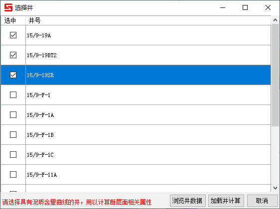Select the row named 15/9-F-1B

[x=136, y=135]
